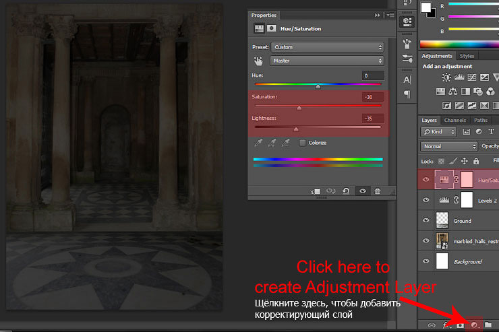Select the on-image targeted adjustment hand tool

coord(259,60)
